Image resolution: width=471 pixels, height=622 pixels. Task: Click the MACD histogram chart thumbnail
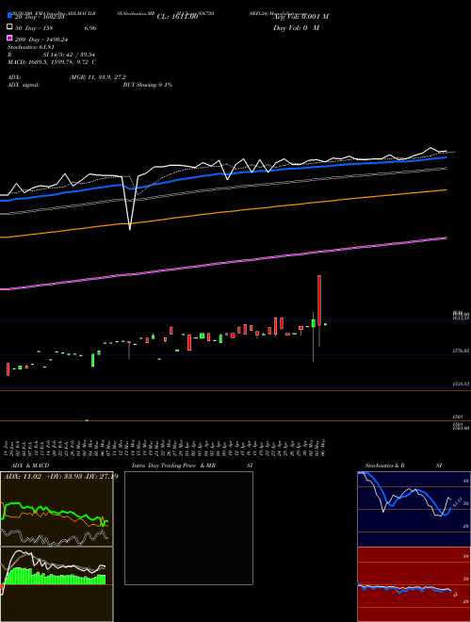[57, 584]
